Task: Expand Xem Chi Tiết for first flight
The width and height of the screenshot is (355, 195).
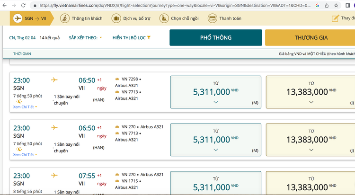Action: 25,107
